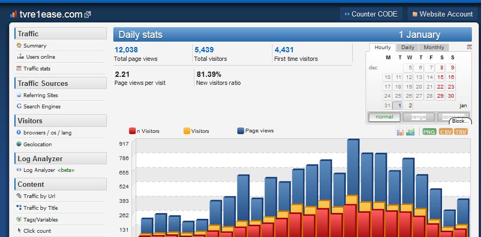
Task: Click the globe icon beside Geolocation
Action: pos(19,144)
